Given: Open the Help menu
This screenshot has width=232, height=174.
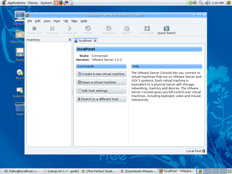Looking at the screenshot, I should pyautogui.click(x=84, y=21).
